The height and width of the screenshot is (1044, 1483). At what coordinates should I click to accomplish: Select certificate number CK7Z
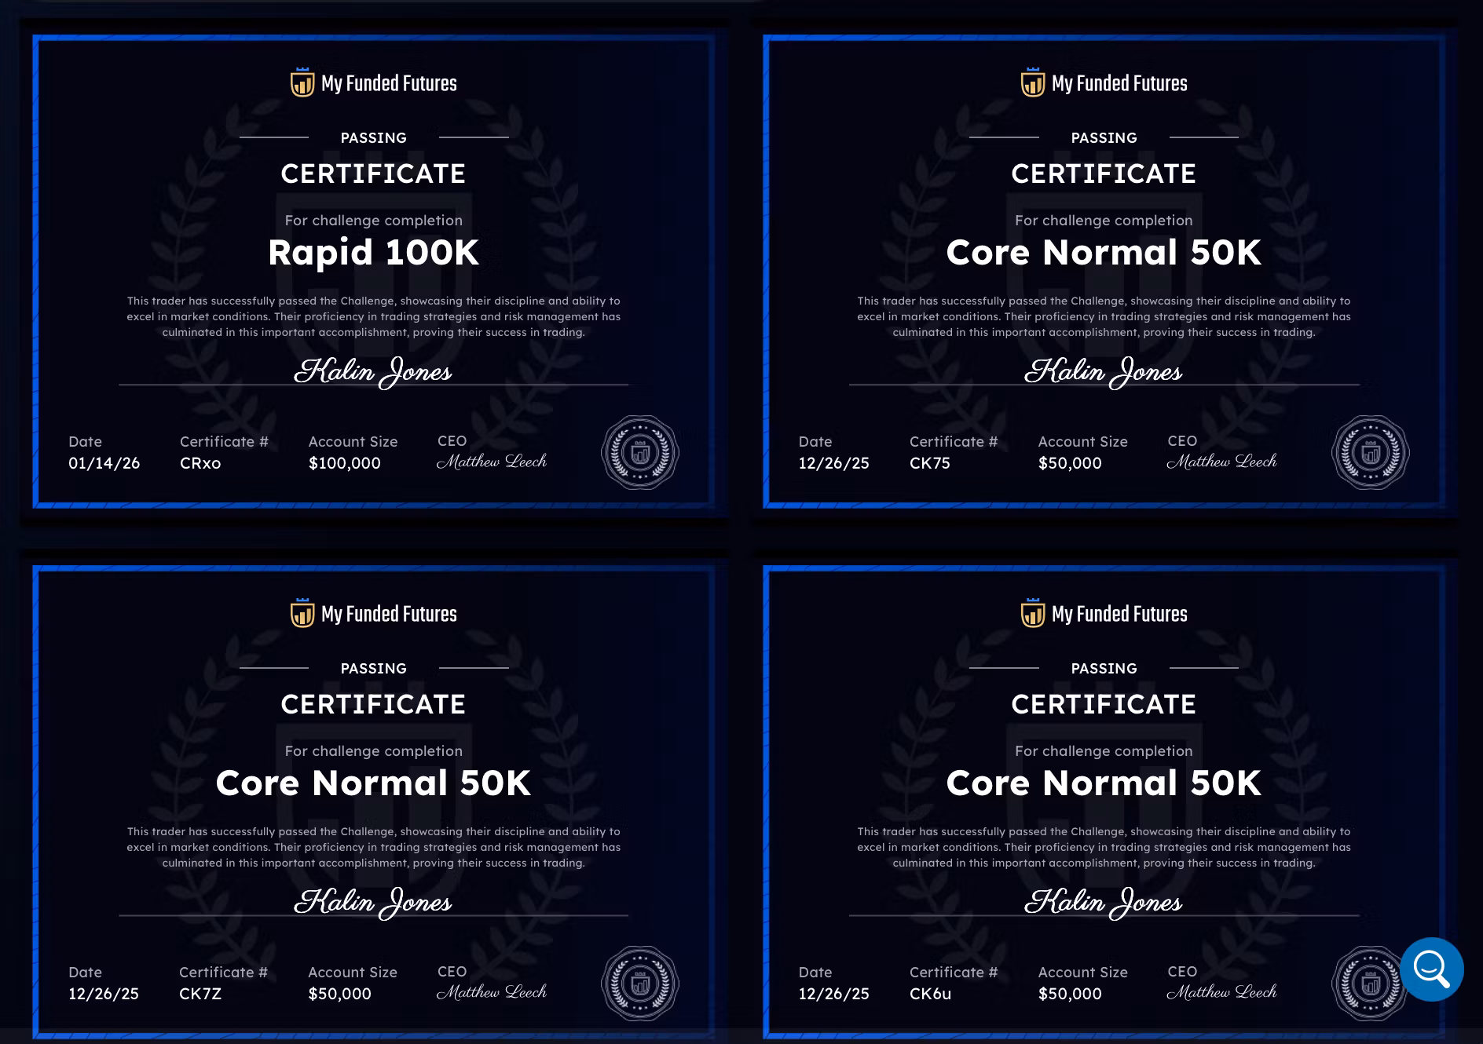(200, 994)
